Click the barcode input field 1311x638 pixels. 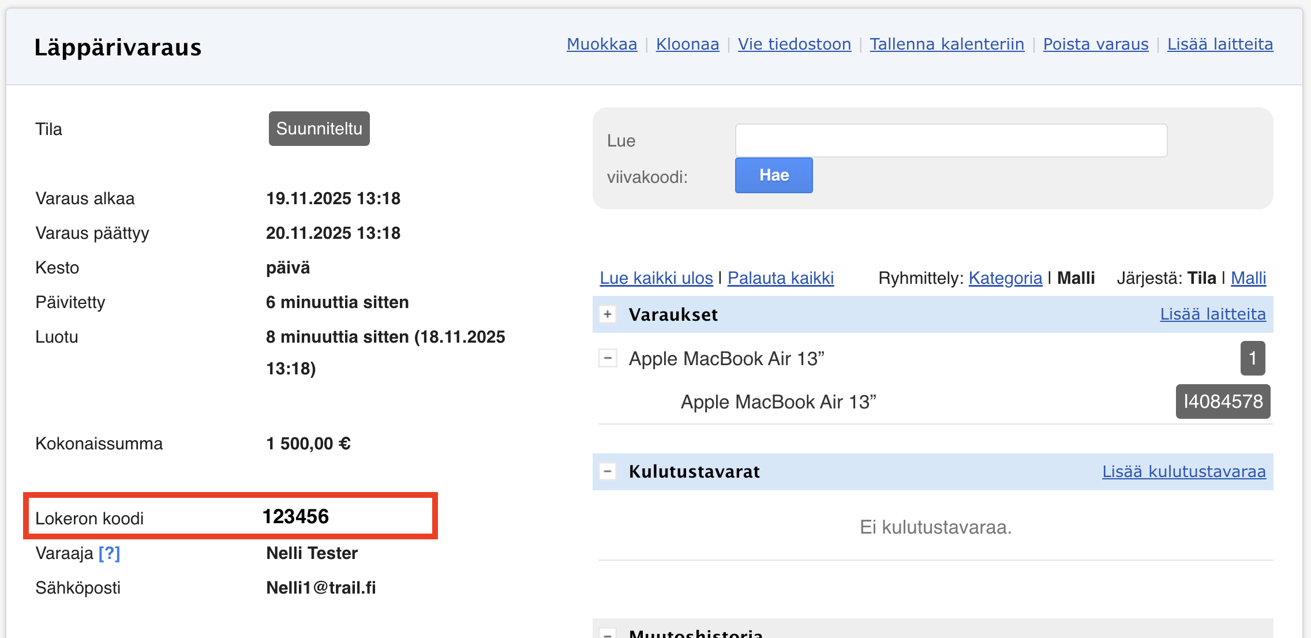(x=951, y=140)
